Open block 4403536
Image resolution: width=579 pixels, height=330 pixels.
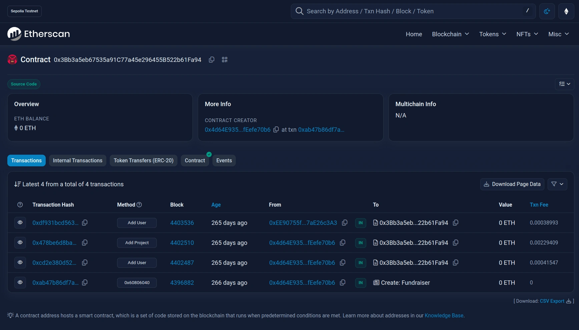182,223
